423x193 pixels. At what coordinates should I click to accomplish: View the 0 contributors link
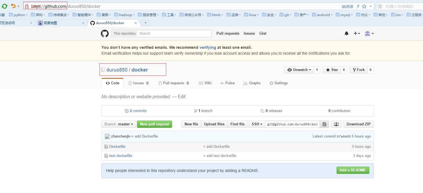pos(339,111)
